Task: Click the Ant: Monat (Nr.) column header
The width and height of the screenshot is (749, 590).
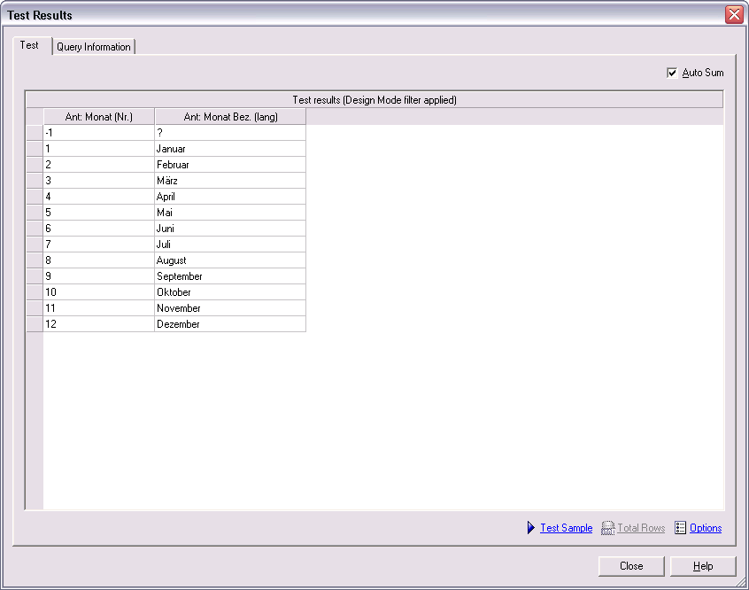Action: 99,117
